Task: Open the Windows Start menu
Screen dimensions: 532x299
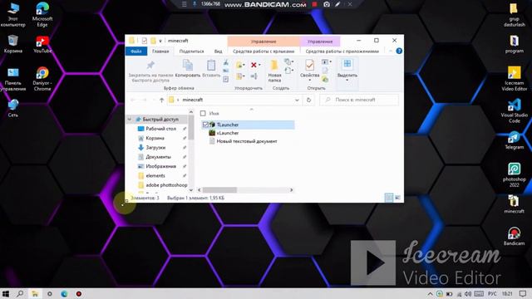Action: pyautogui.click(x=6, y=293)
